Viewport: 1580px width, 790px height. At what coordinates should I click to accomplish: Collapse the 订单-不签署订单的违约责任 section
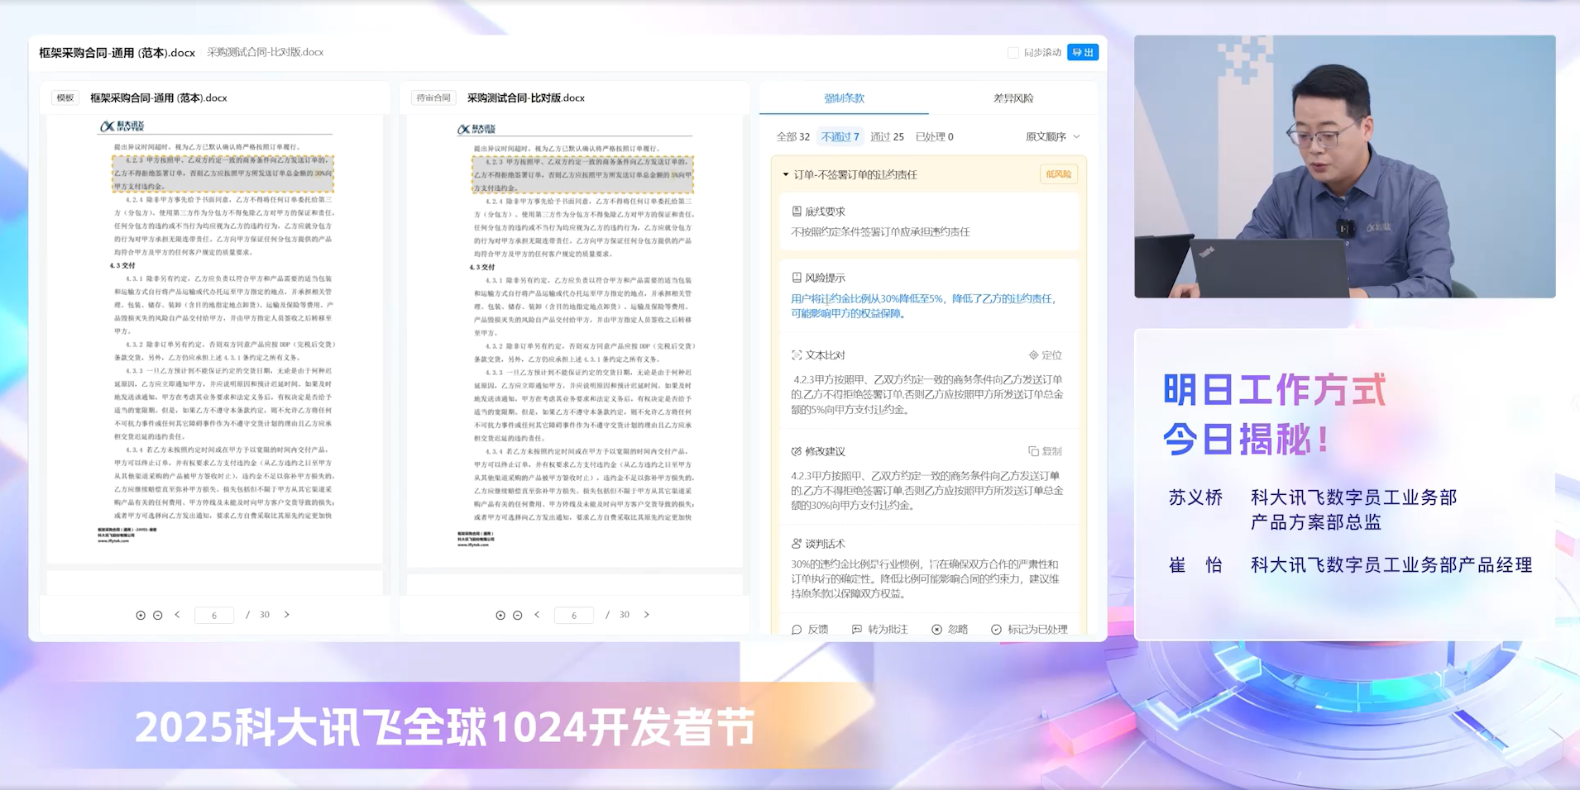786,175
